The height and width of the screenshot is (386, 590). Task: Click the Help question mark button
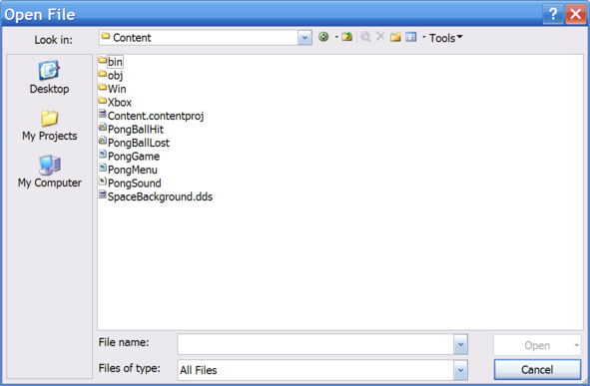pyautogui.click(x=553, y=15)
